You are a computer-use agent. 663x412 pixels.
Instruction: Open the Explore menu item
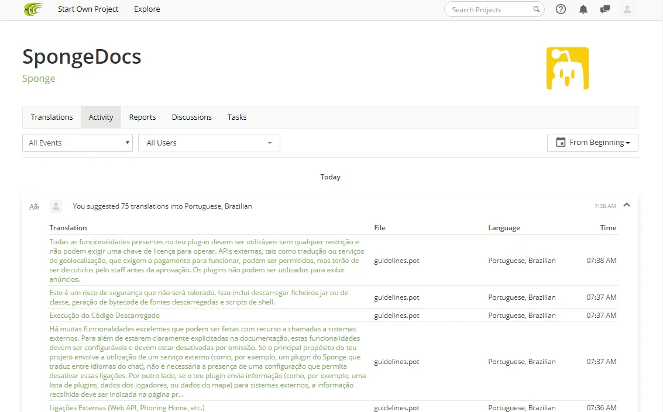pyautogui.click(x=147, y=9)
